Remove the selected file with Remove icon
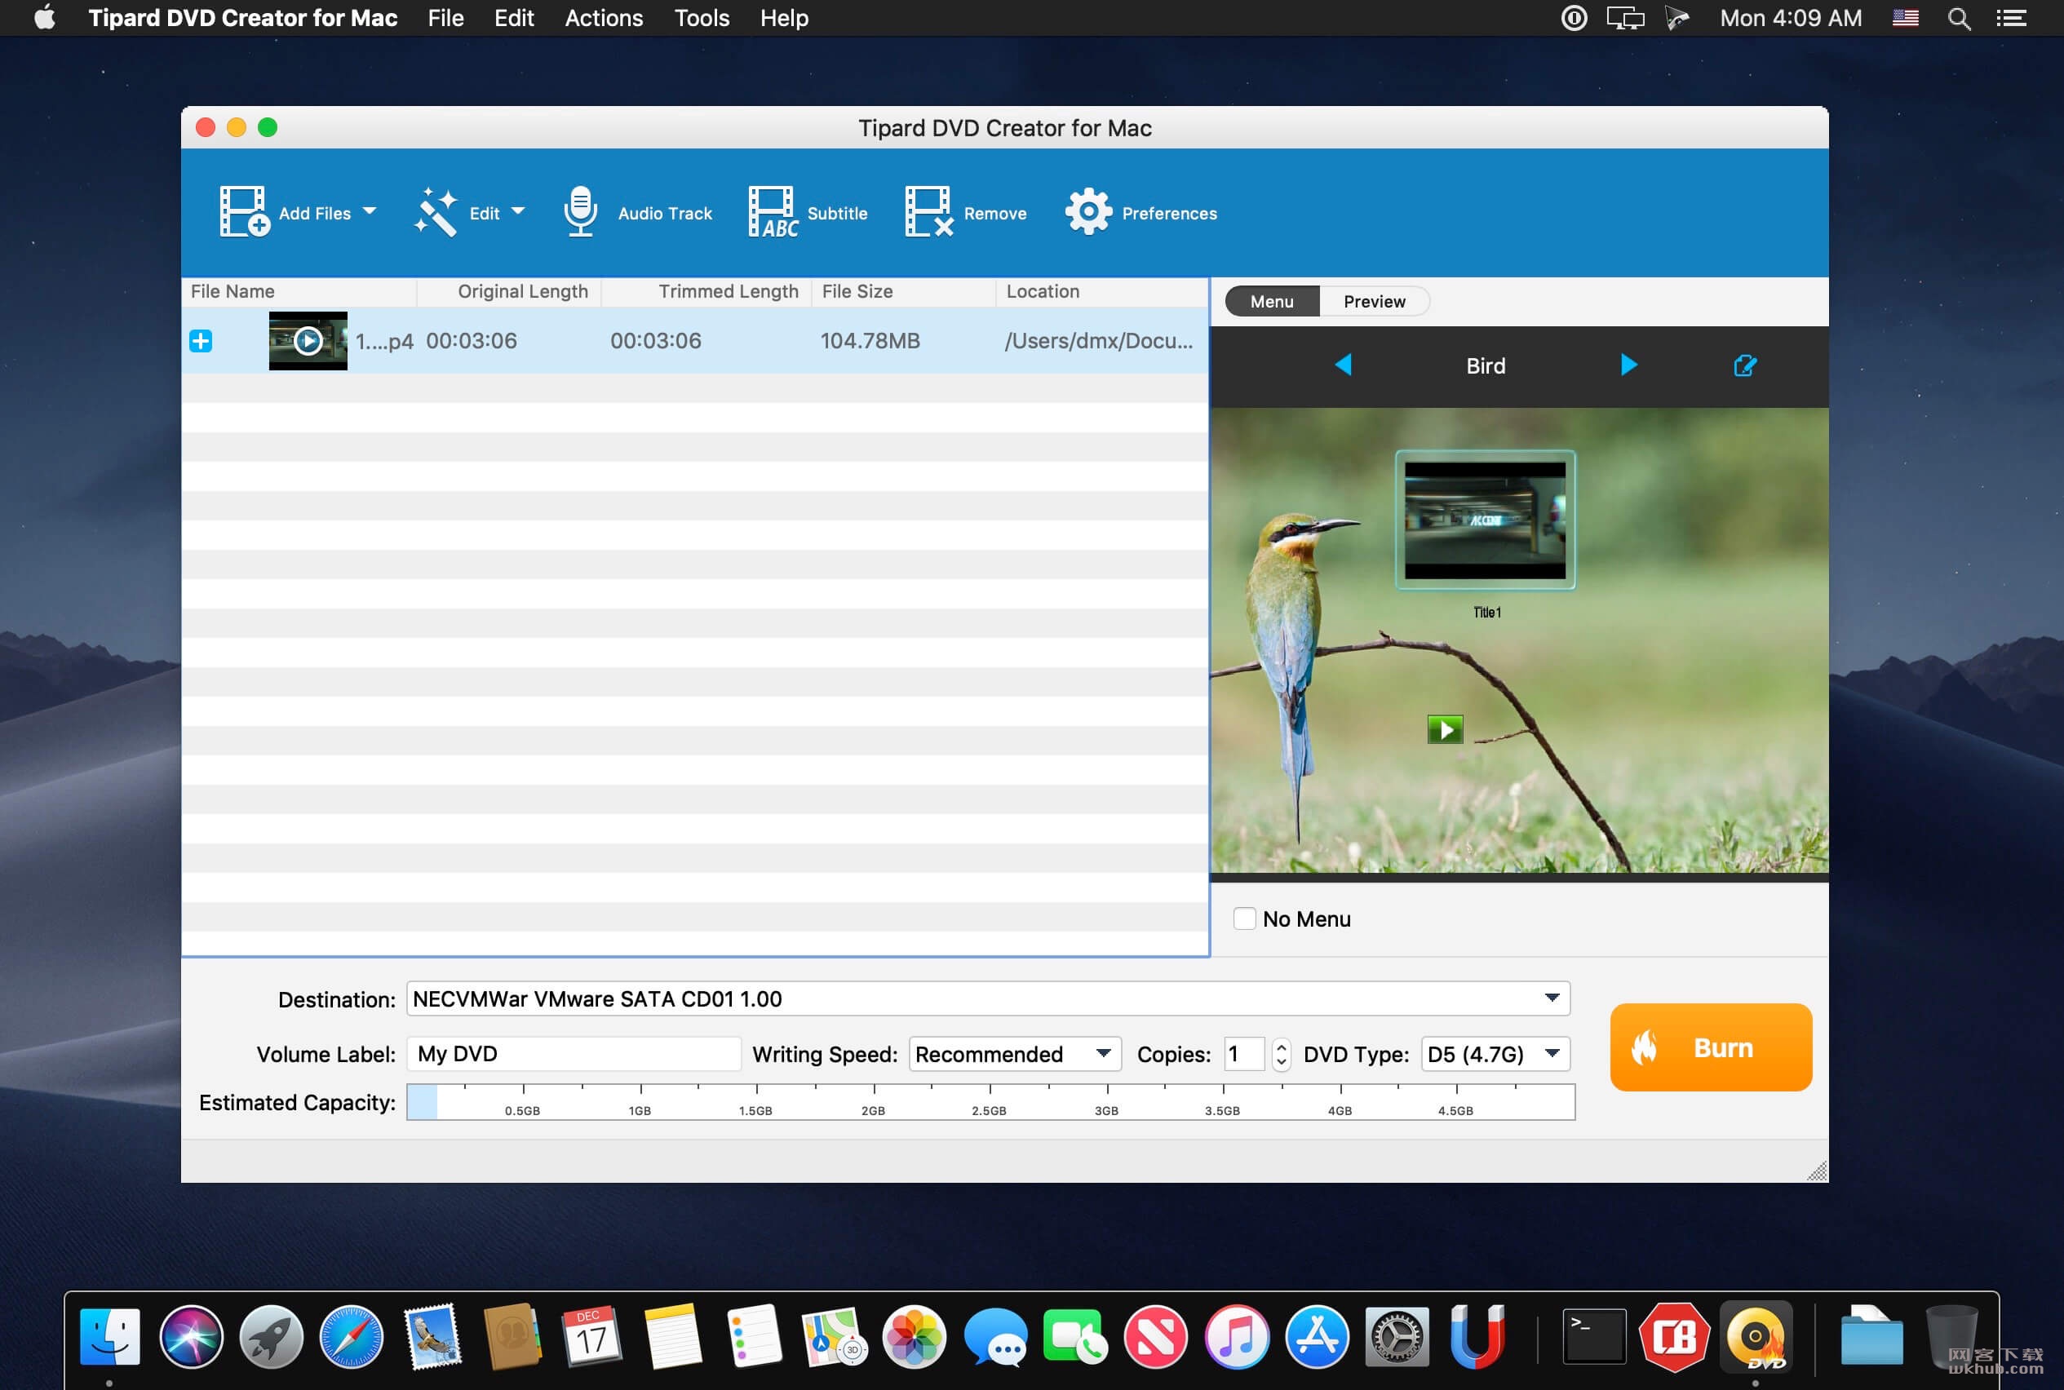 click(x=928, y=212)
